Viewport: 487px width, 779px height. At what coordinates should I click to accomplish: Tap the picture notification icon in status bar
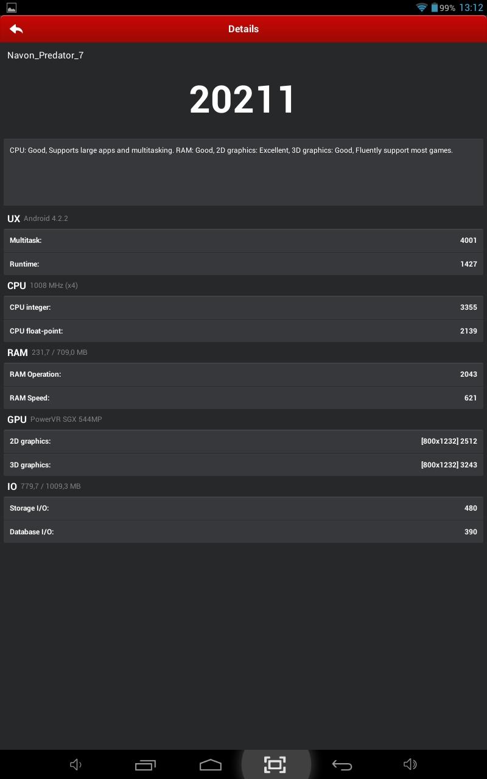pos(11,8)
